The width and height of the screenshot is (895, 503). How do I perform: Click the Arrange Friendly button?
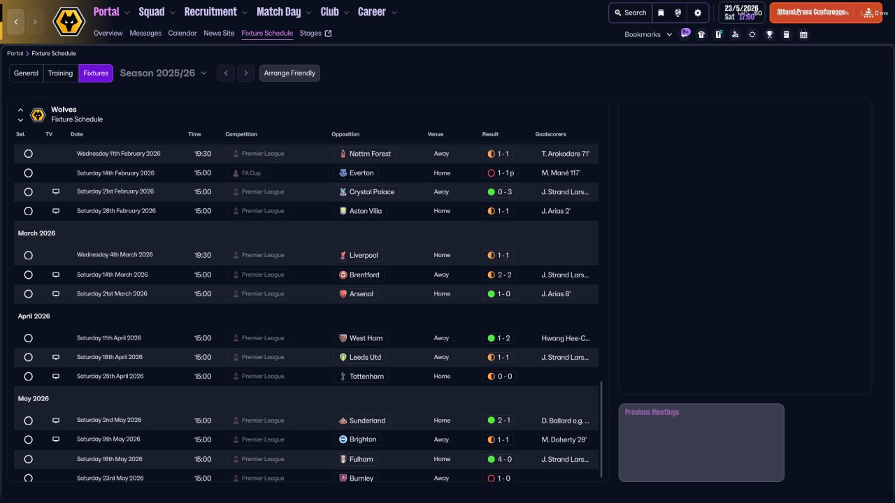click(289, 73)
